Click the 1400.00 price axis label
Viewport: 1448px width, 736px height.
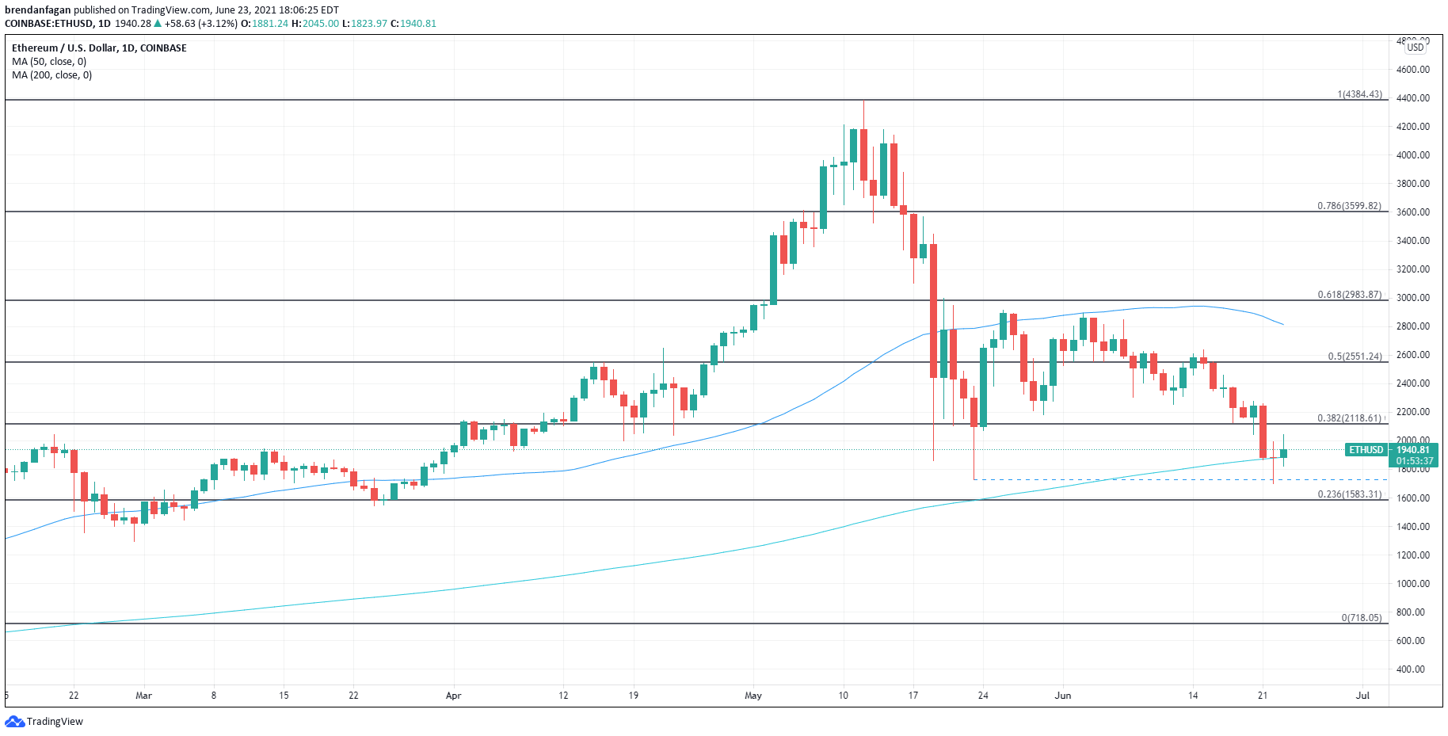1413,527
